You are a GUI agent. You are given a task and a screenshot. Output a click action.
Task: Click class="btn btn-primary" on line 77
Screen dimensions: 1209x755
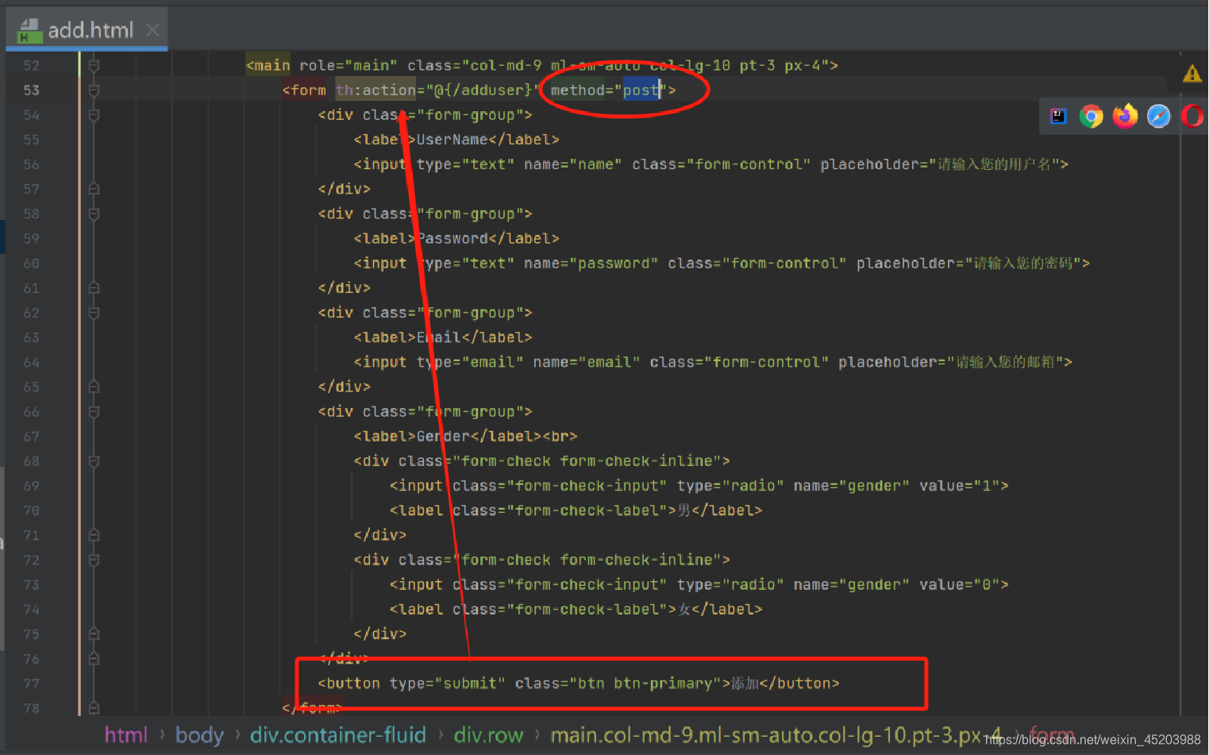point(618,684)
